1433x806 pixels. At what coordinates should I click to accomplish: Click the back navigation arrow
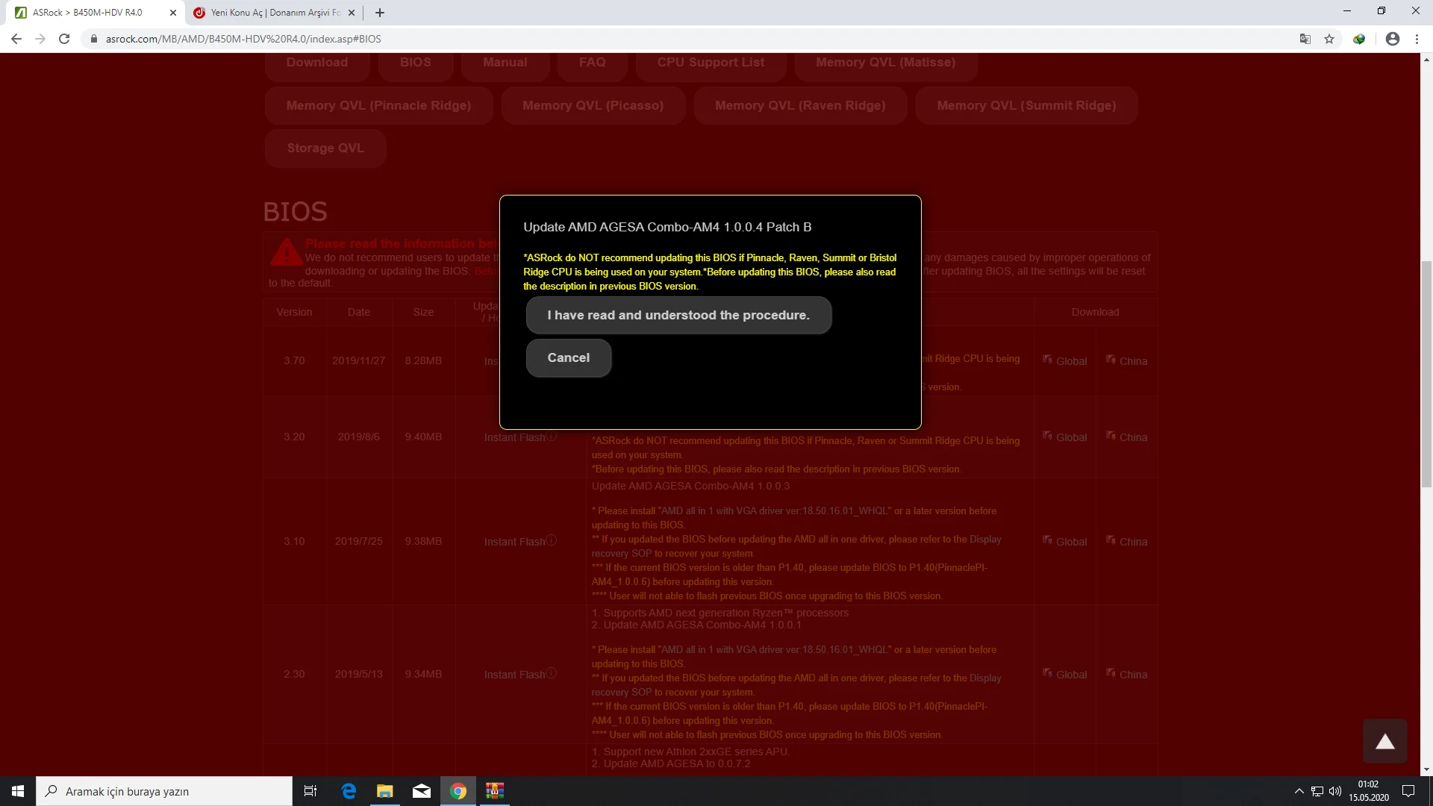pyautogui.click(x=16, y=39)
